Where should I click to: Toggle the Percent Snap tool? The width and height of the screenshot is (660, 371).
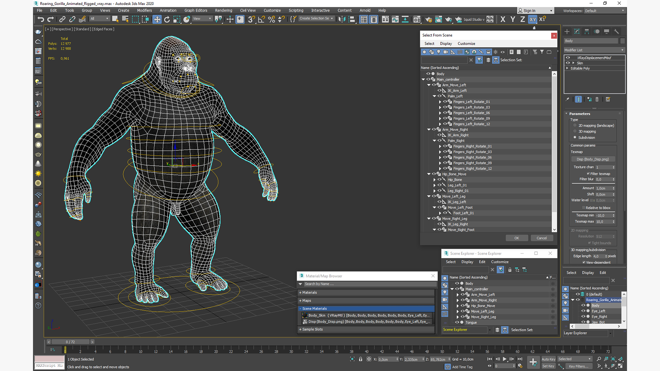(x=272, y=19)
